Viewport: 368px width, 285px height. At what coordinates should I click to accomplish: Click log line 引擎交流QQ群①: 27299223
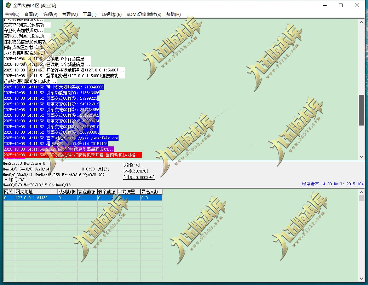tap(51, 98)
